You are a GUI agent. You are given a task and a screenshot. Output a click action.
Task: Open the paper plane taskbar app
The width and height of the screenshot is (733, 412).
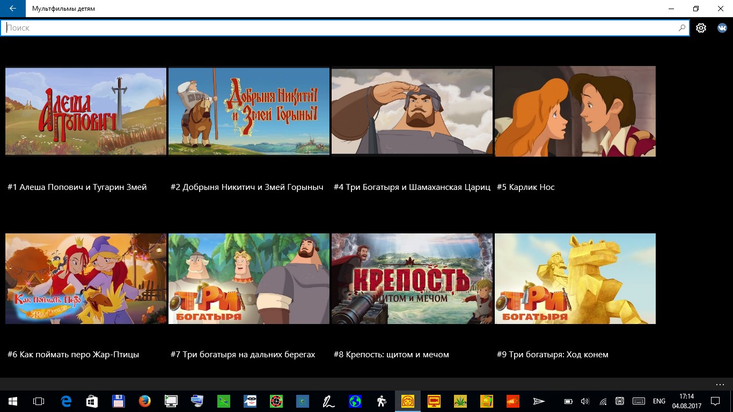539,401
